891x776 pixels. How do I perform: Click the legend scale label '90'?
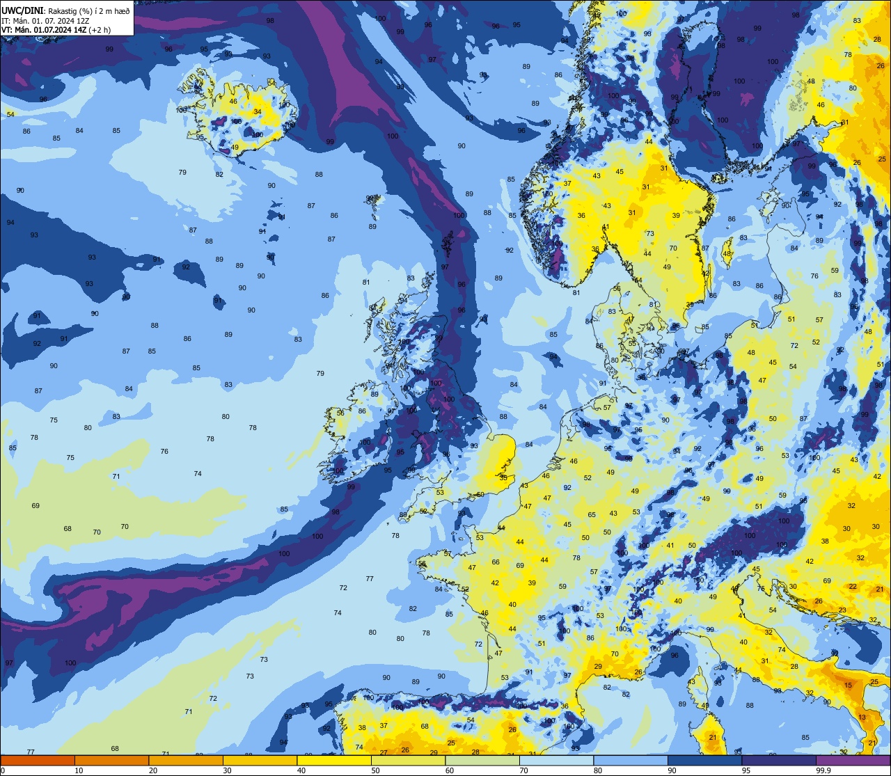coord(672,770)
